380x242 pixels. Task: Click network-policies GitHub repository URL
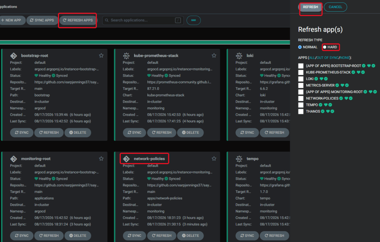point(179,185)
